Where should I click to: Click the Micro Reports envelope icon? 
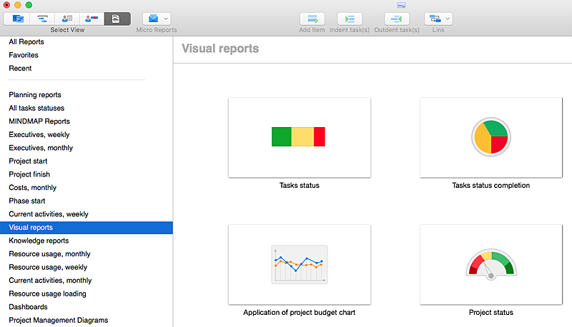click(x=153, y=19)
